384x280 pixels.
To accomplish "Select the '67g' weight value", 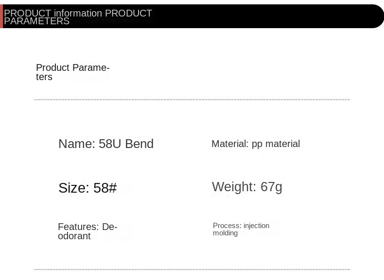I will point(271,187).
